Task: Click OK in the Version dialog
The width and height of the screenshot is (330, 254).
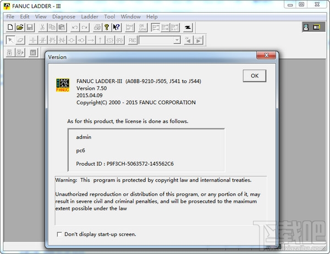Action: click(x=255, y=76)
